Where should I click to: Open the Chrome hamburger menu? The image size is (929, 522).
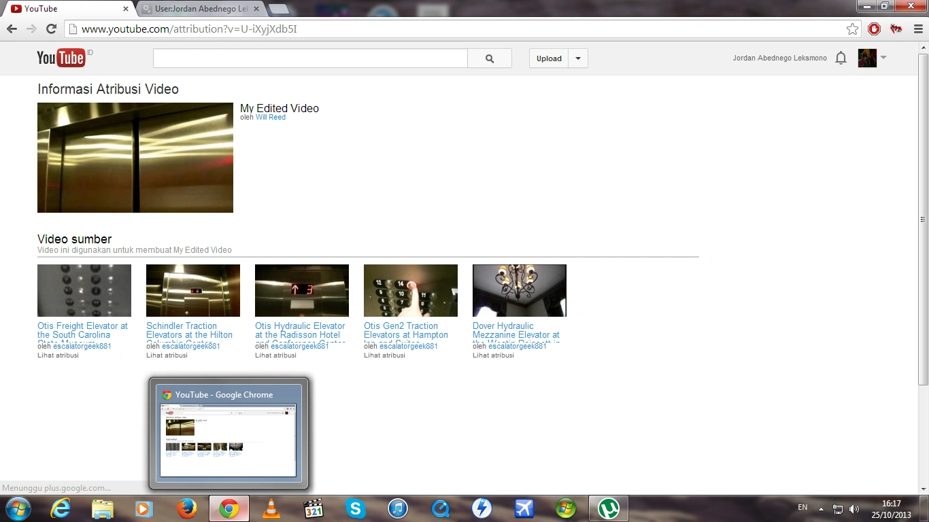[918, 29]
